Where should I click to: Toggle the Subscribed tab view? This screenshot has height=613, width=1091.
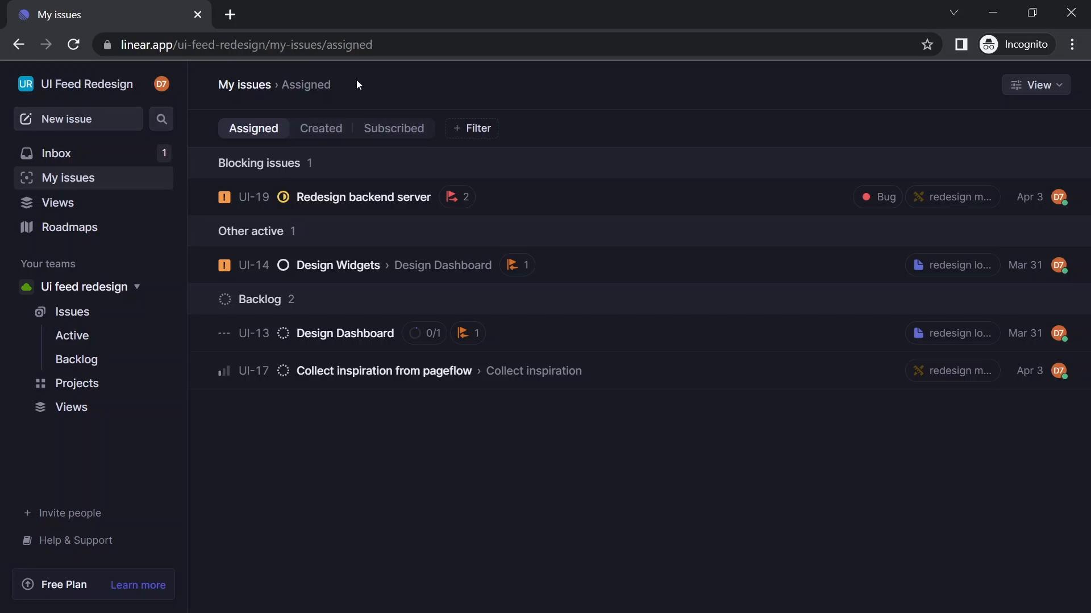click(393, 128)
